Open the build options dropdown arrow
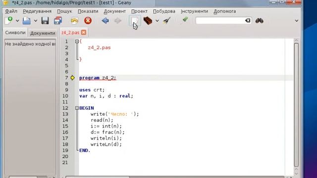Image resolution: width=317 pixels, height=178 pixels. [x=157, y=21]
